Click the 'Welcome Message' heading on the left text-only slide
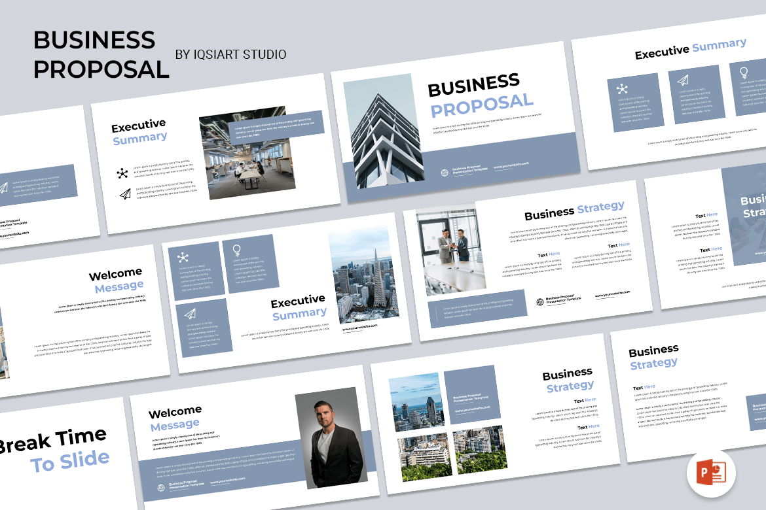This screenshot has width=766, height=510. [x=117, y=280]
